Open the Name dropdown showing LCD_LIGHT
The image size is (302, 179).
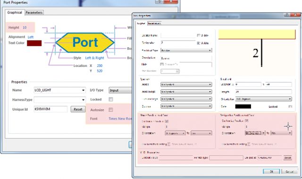pyautogui.click(x=59, y=90)
